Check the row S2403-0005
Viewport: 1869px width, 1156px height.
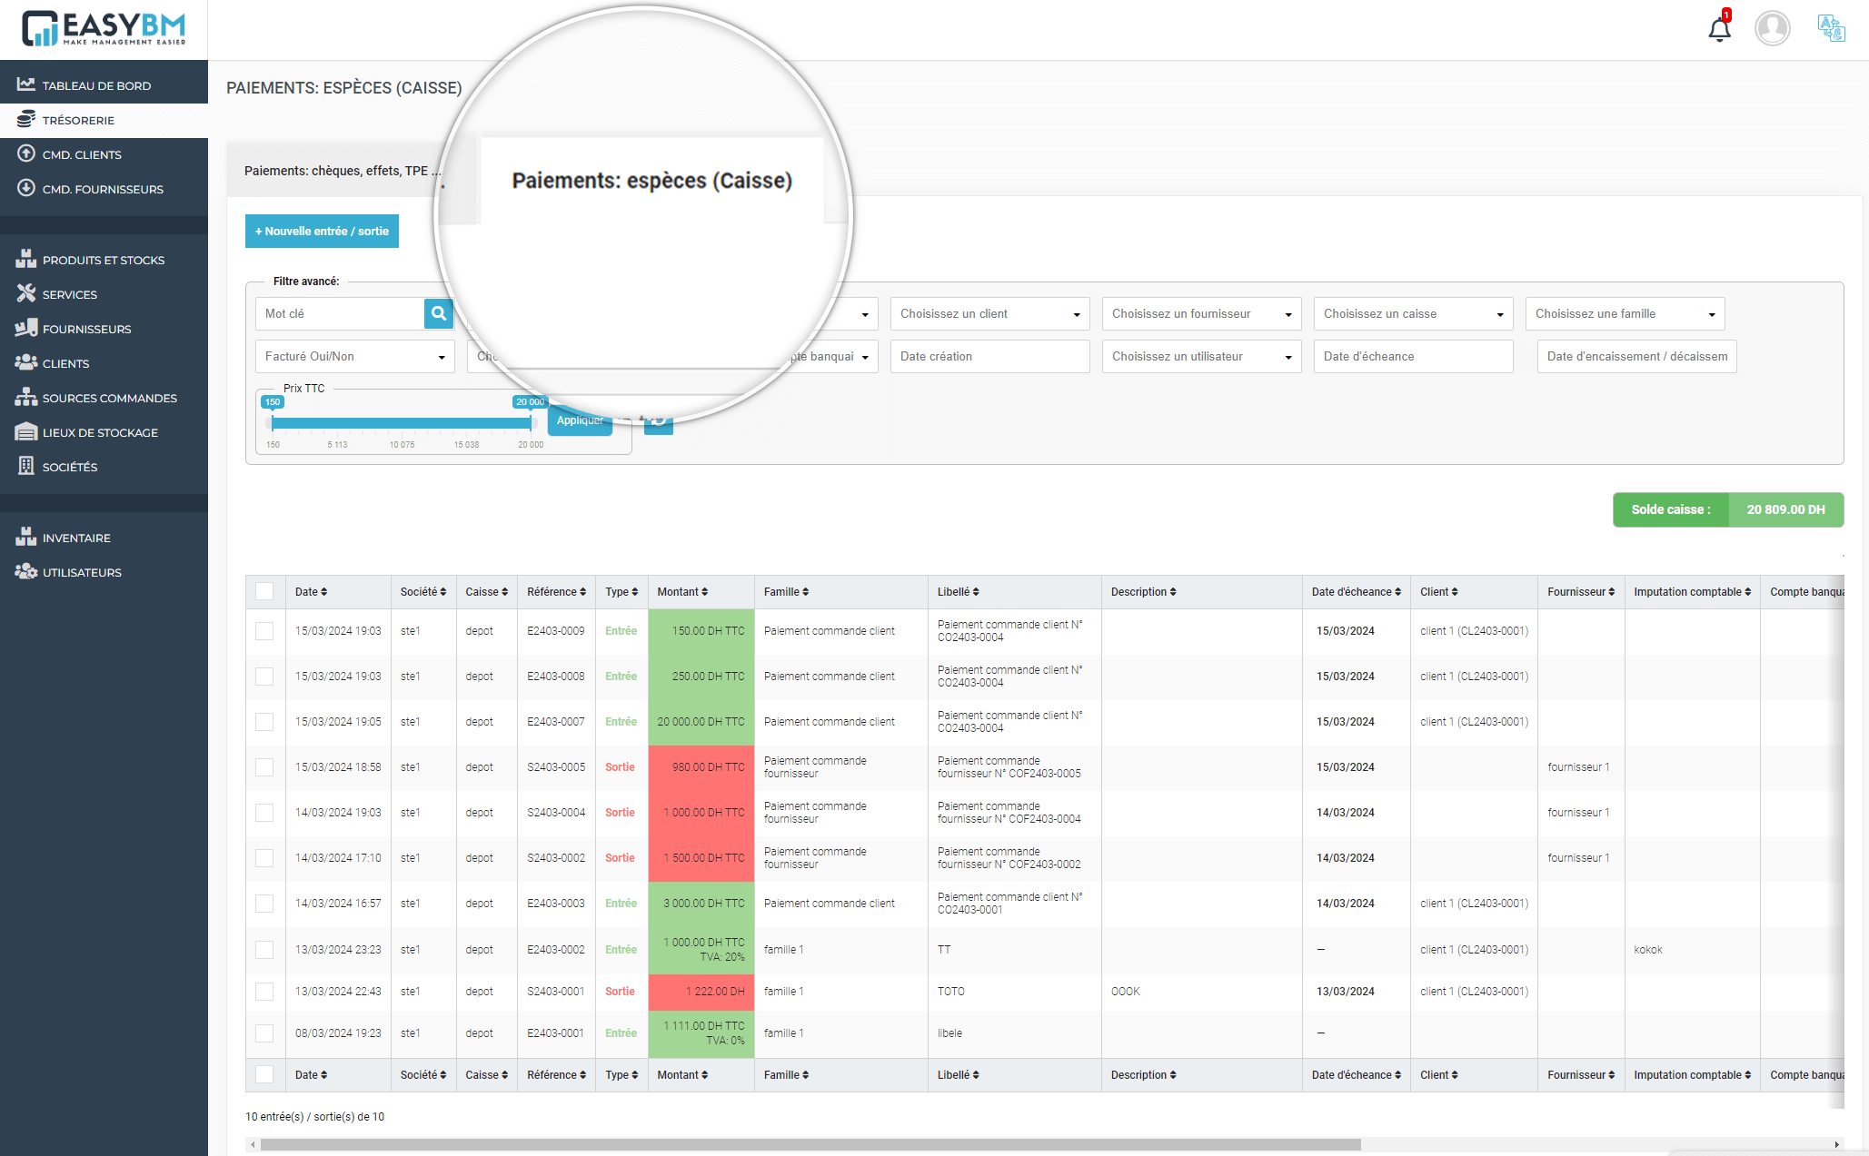click(x=264, y=767)
